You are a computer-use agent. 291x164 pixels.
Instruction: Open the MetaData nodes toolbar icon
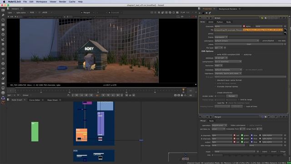click(3, 73)
